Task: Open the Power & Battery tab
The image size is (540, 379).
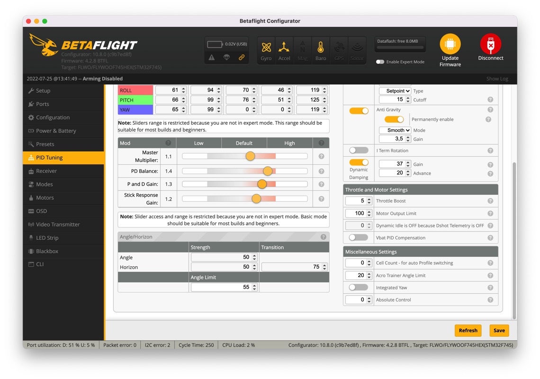Action: (x=63, y=131)
